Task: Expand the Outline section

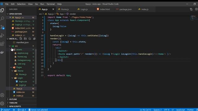Action: [21, 99]
